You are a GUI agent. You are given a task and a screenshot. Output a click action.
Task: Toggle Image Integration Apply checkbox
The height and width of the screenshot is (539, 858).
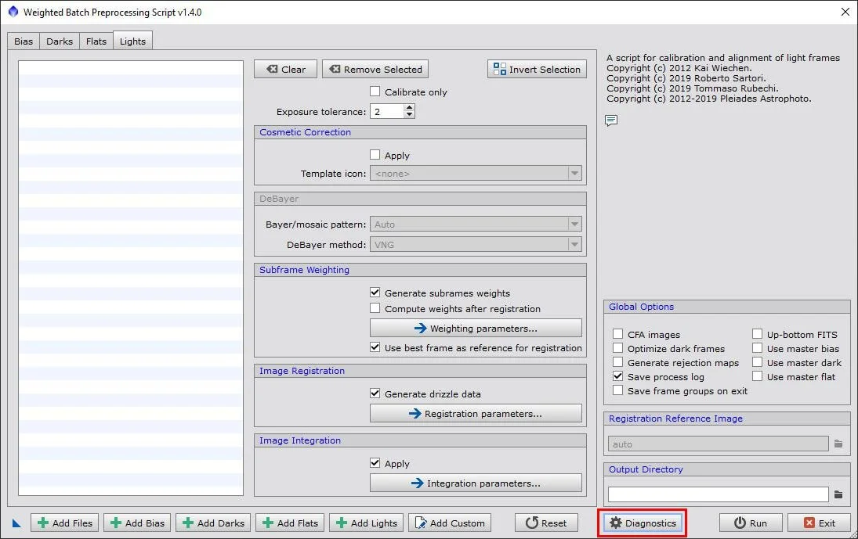pos(375,463)
